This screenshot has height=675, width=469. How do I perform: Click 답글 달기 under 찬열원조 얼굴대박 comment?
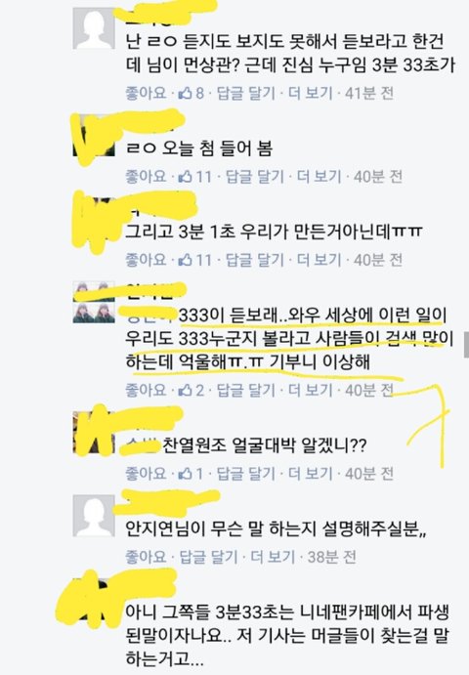(245, 474)
